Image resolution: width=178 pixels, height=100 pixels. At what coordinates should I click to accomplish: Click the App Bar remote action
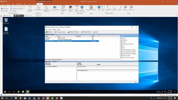click(114, 8)
